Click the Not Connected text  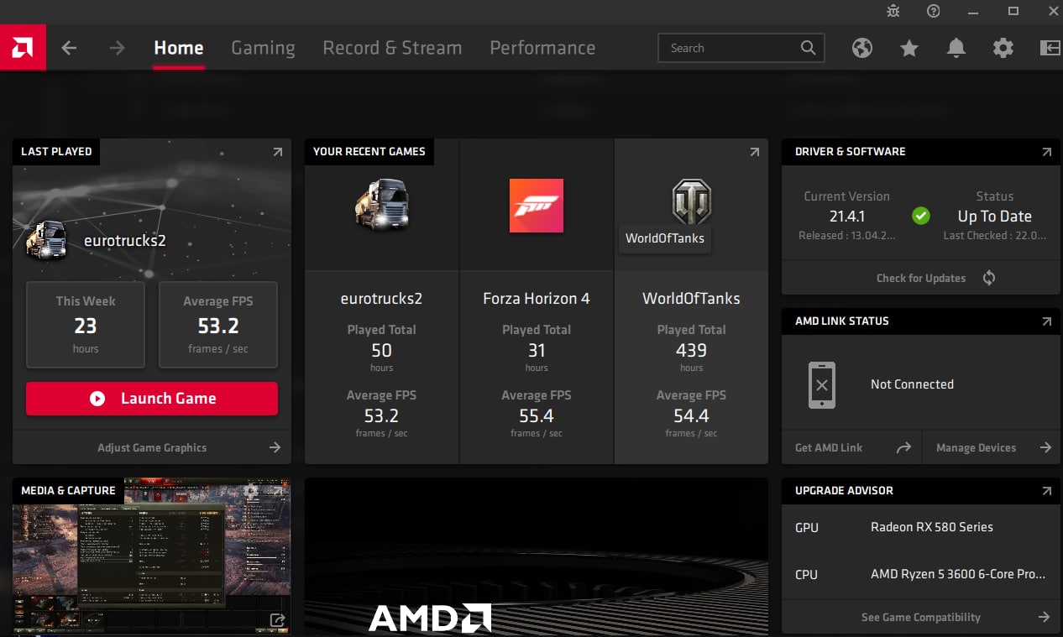912,384
